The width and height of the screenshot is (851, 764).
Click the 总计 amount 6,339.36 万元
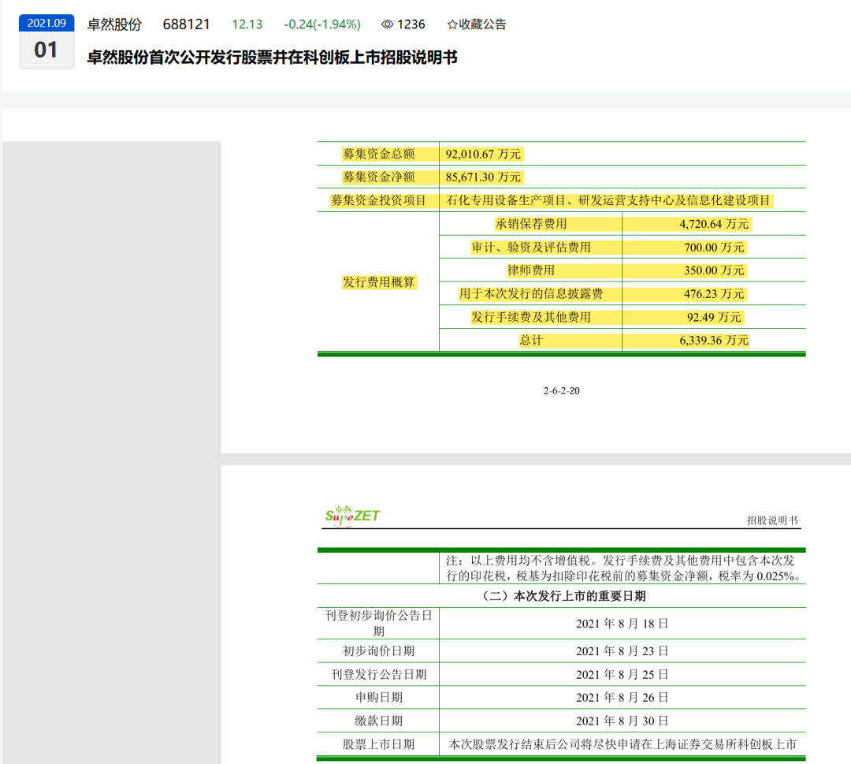coord(715,341)
